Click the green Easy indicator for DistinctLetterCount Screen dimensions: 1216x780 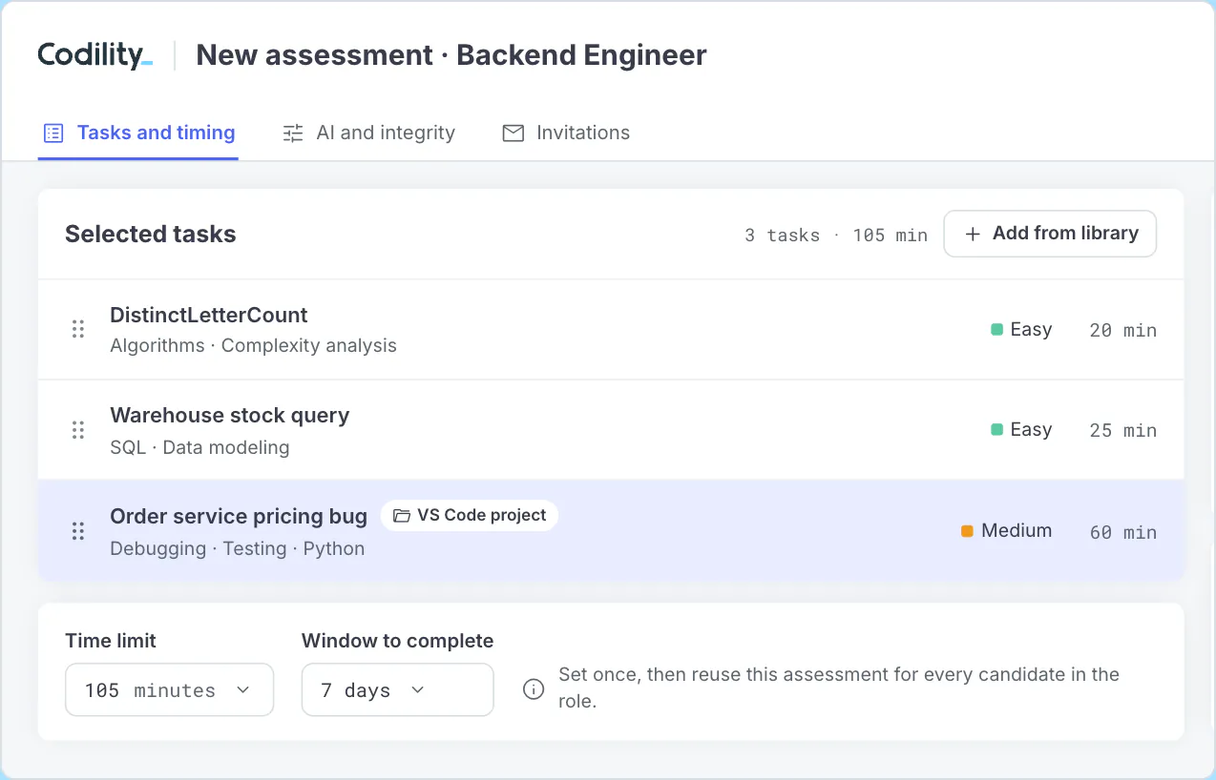pyautogui.click(x=996, y=329)
